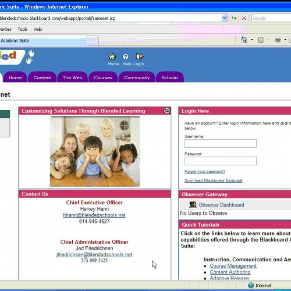Viewport: 291px width, 291px height.
Task: Open the Adaptive Release tutorial link
Action: (x=229, y=278)
